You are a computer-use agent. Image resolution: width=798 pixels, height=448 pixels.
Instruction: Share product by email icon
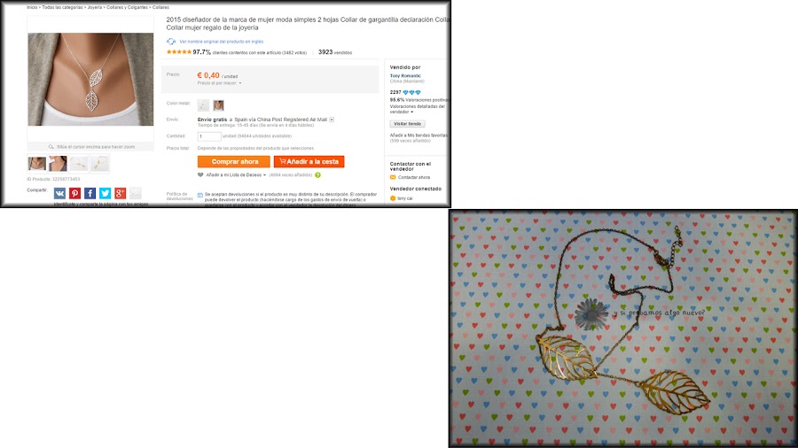(136, 193)
